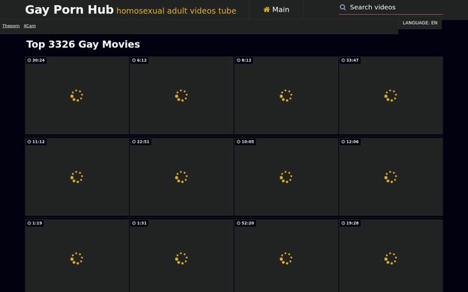Click the Gay Porn Hub site title
This screenshot has width=468, height=292.
(70, 10)
